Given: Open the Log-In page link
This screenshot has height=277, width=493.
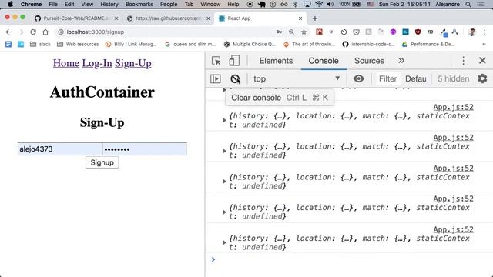Looking at the screenshot, I should tap(97, 63).
